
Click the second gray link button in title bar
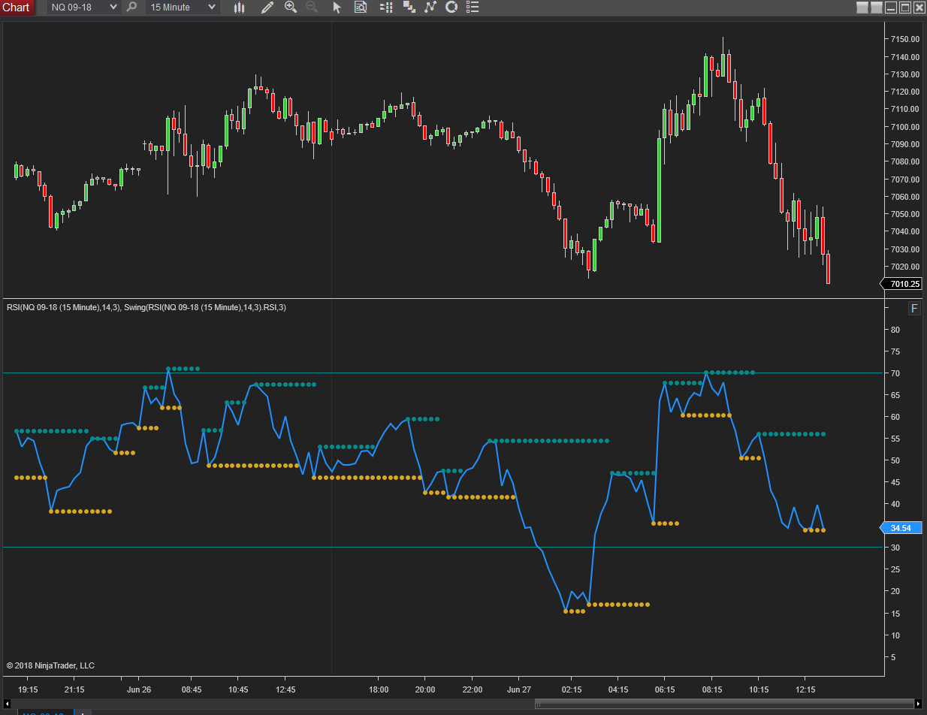pos(877,8)
